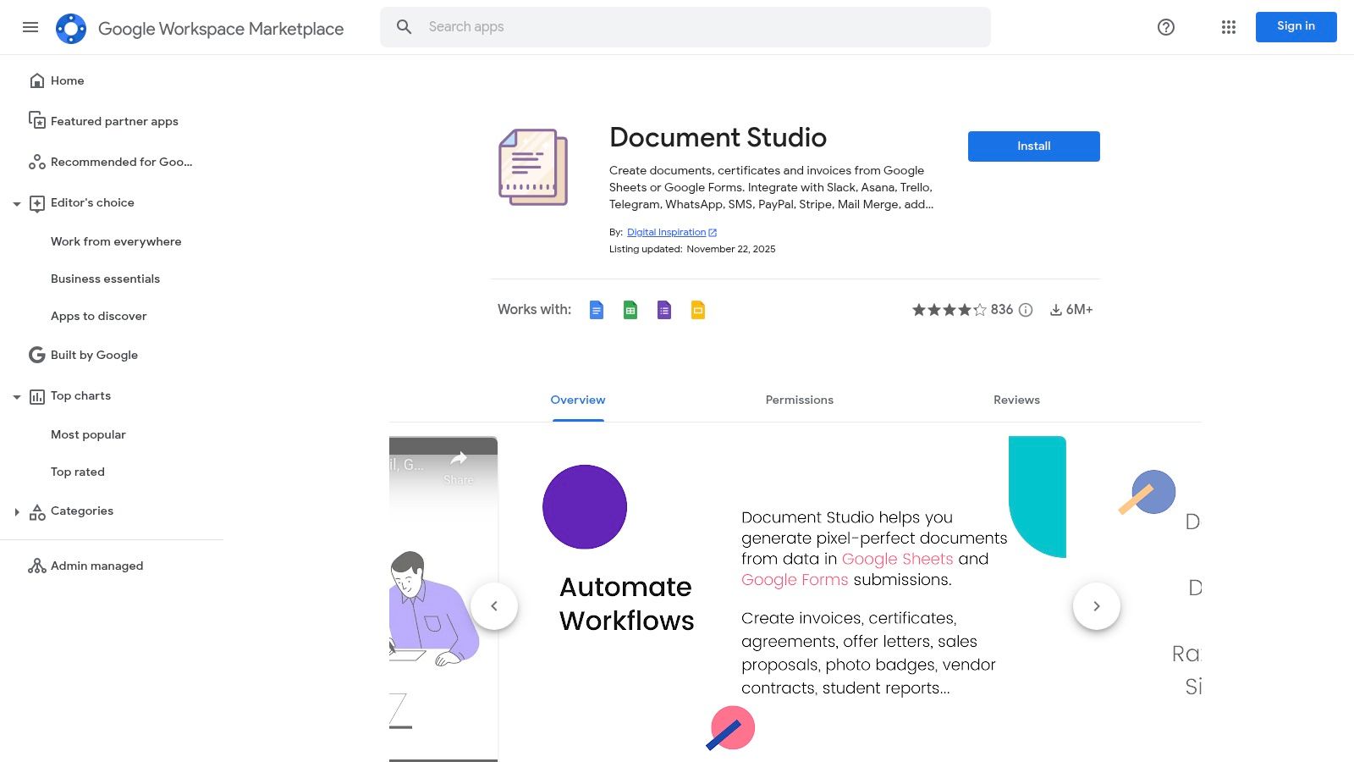Click the Google Sheets works-with icon

pyautogui.click(x=630, y=310)
